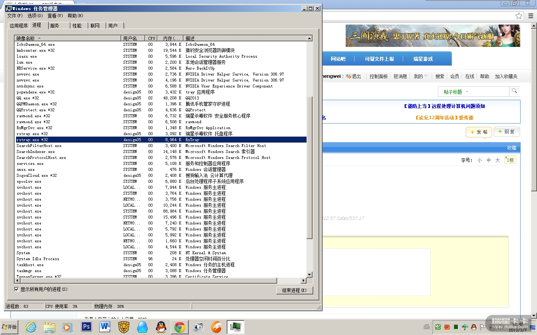
Task: Open the Rising antivirus lion taskbar icon
Action: click(124, 327)
